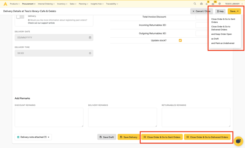Open the Save... dropdown button
The image size is (245, 148).
(234, 11)
